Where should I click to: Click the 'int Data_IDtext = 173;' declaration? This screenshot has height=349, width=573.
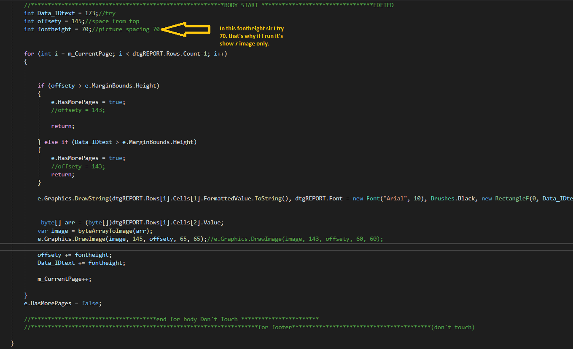coord(61,13)
